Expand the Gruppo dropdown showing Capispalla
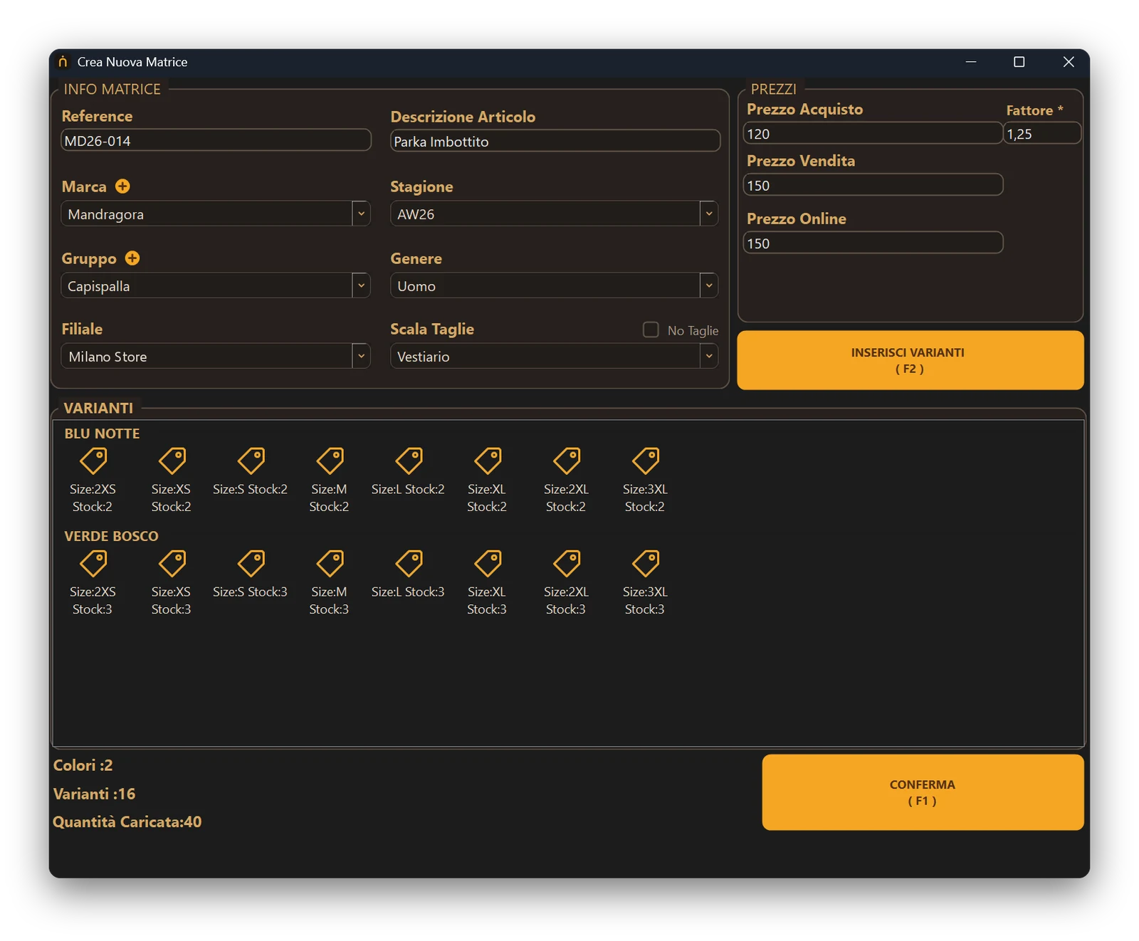 click(x=216, y=285)
